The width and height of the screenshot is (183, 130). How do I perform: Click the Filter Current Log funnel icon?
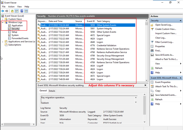[152, 42]
